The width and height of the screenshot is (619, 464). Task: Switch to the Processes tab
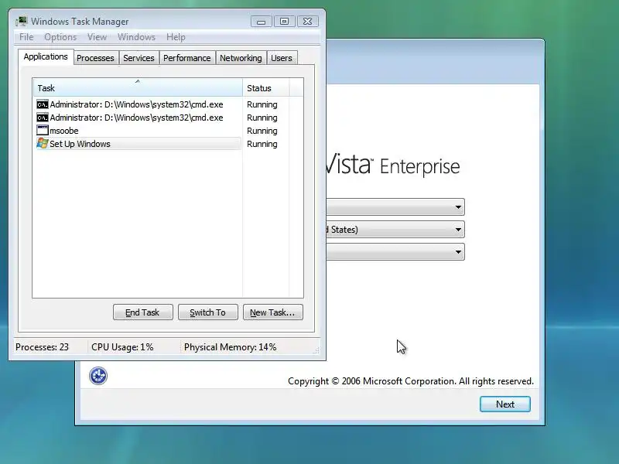95,58
